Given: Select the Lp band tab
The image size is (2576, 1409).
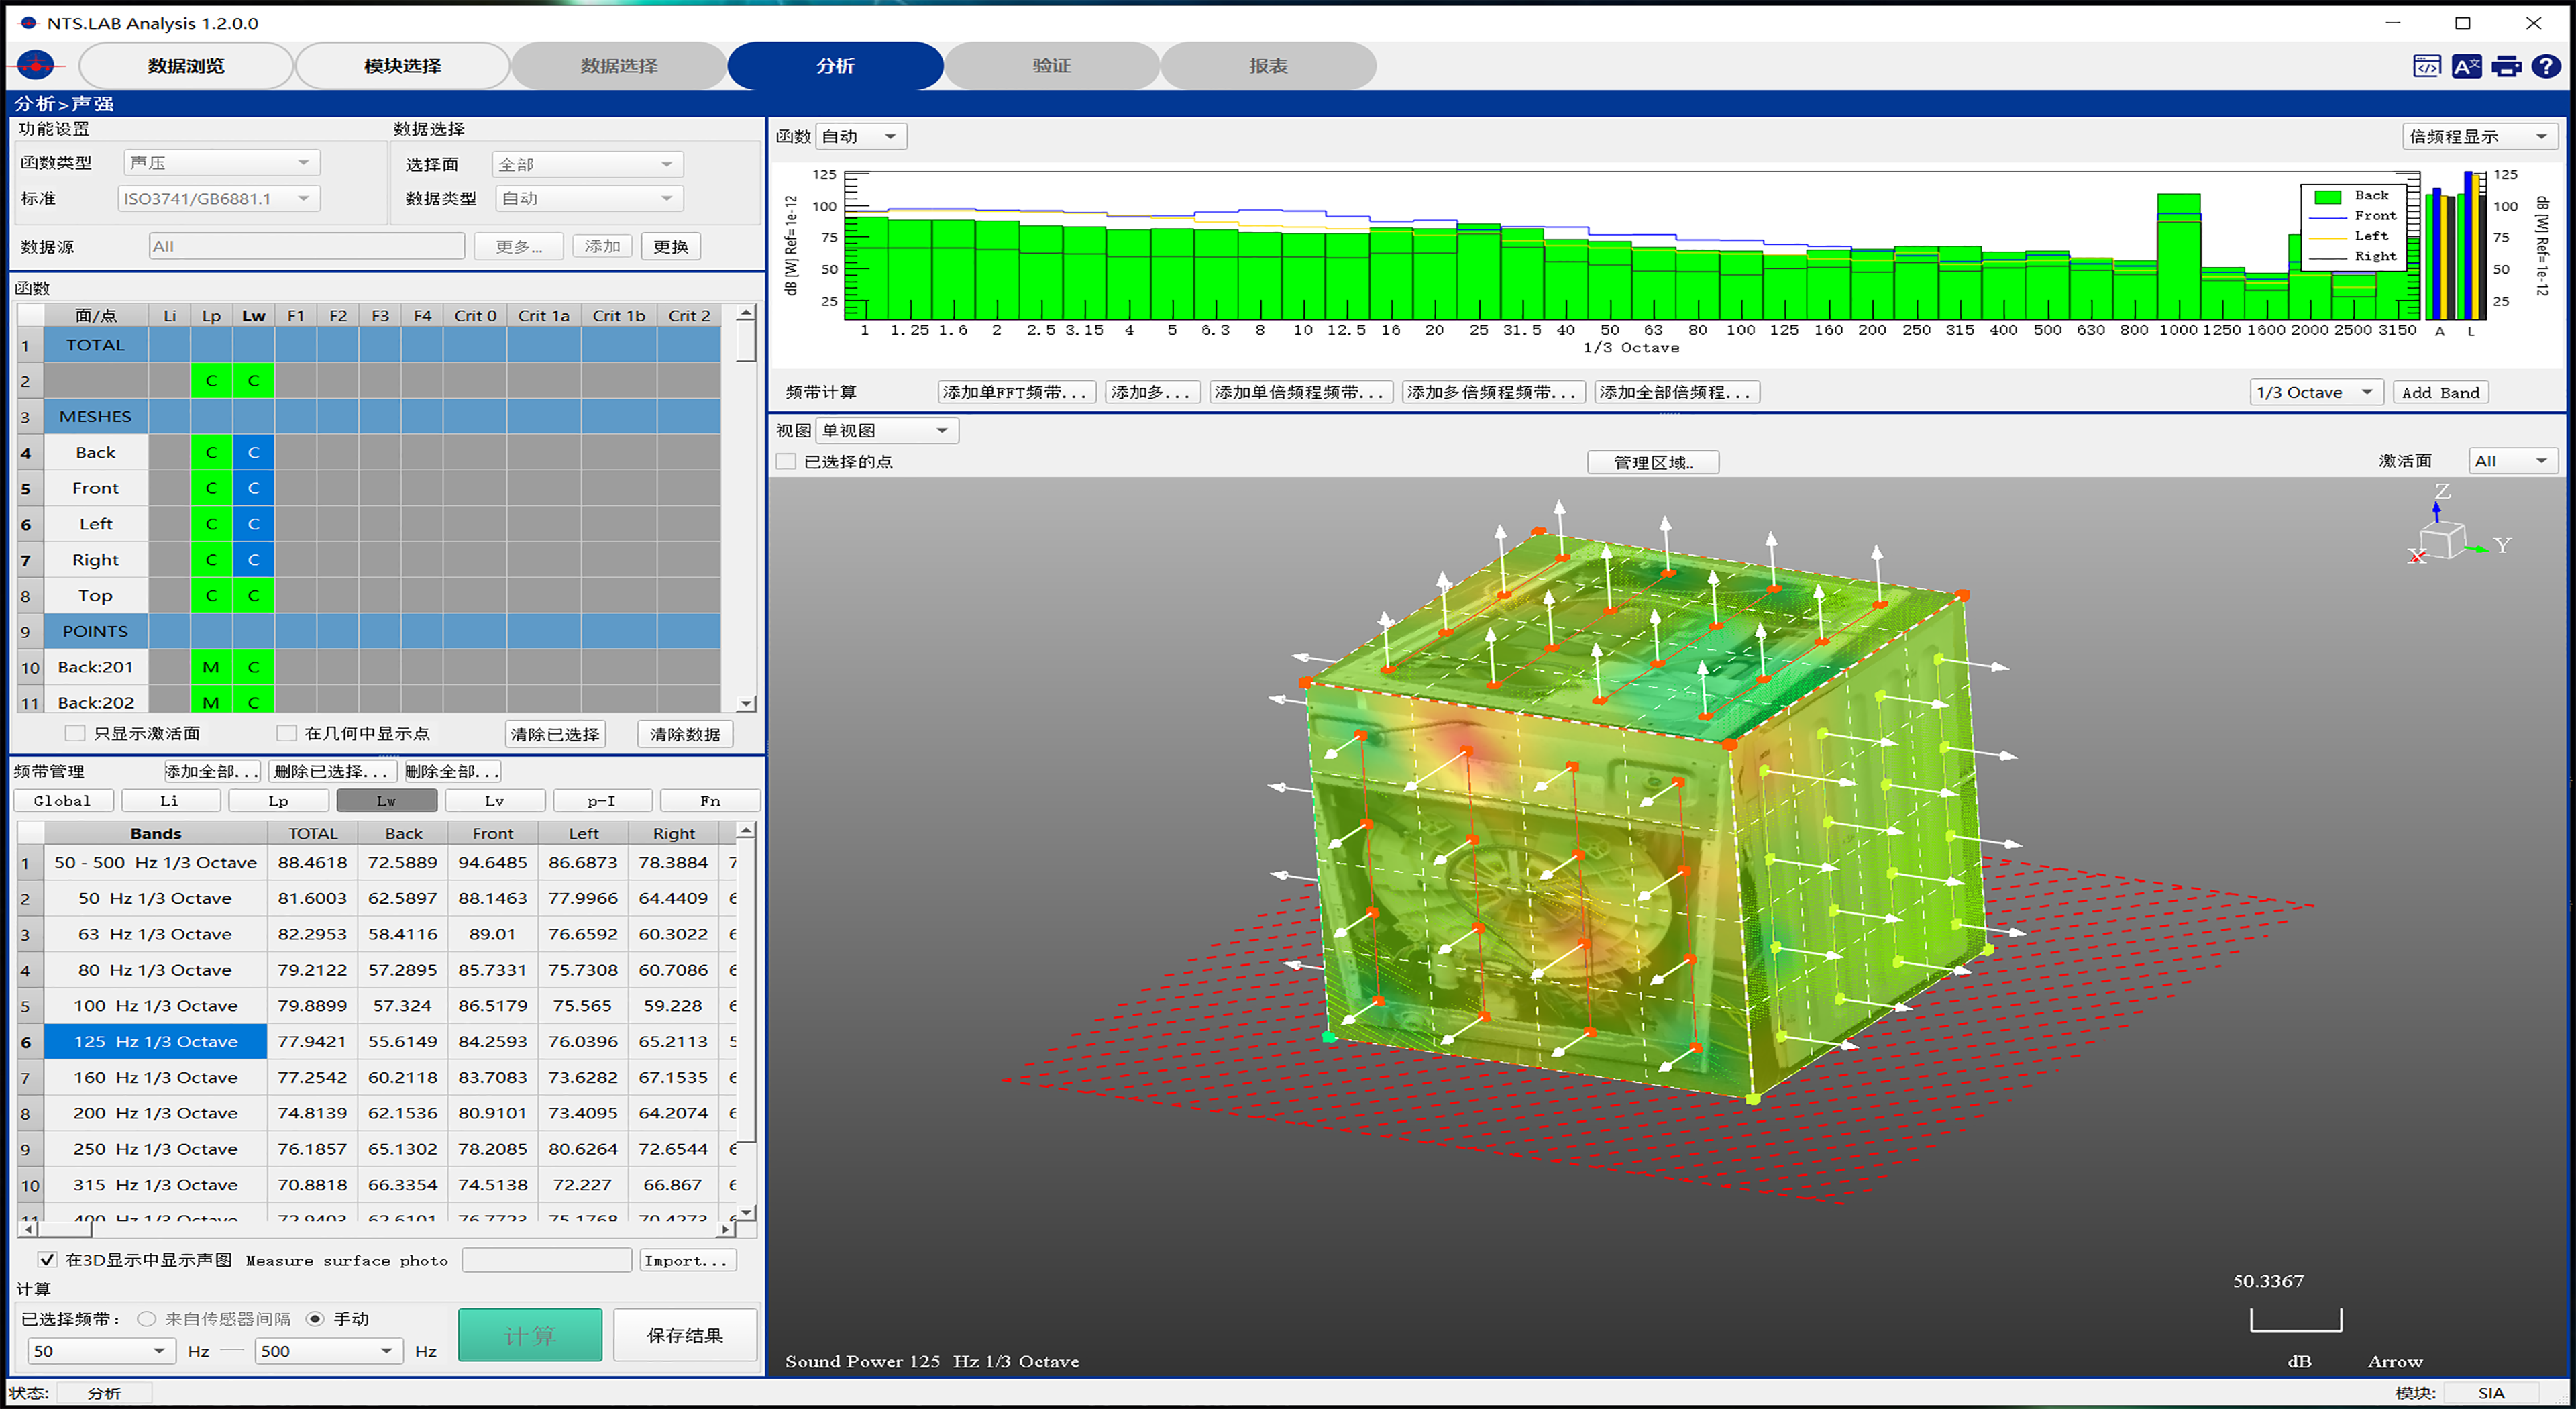Looking at the screenshot, I should point(278,801).
